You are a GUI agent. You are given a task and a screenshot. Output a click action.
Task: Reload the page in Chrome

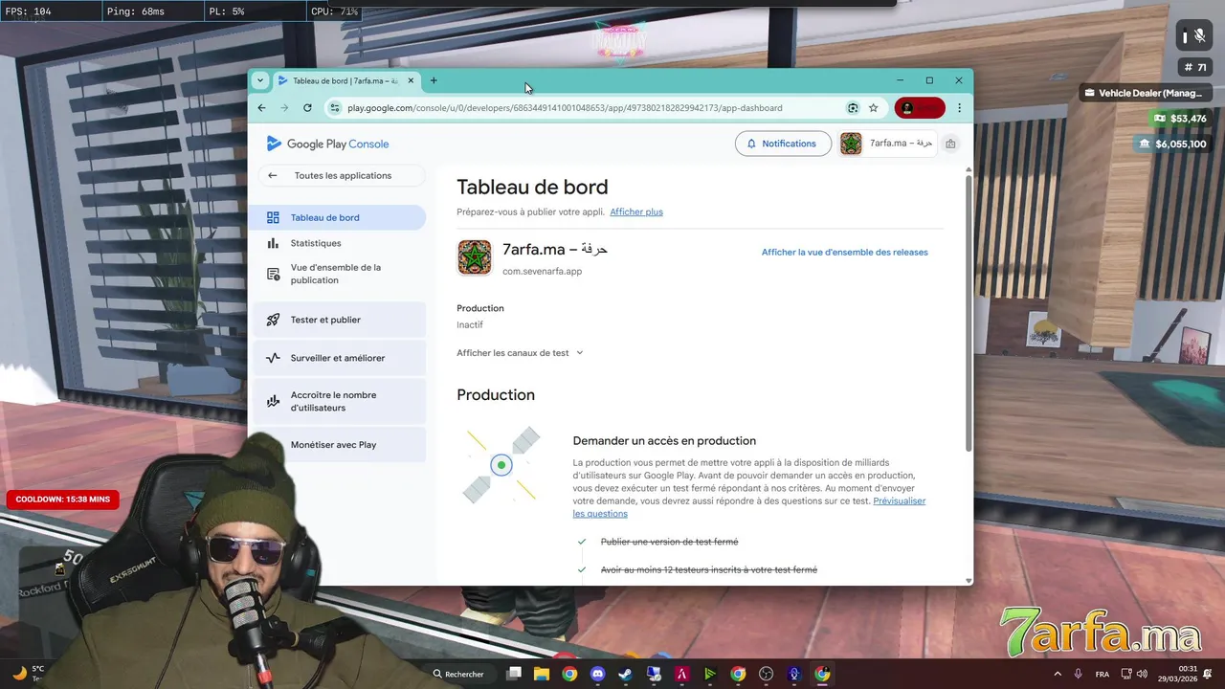[x=307, y=108]
